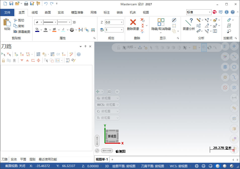This screenshot has width=240, height=169.
Task: Click the info icon in title area
Action: pos(227,12)
